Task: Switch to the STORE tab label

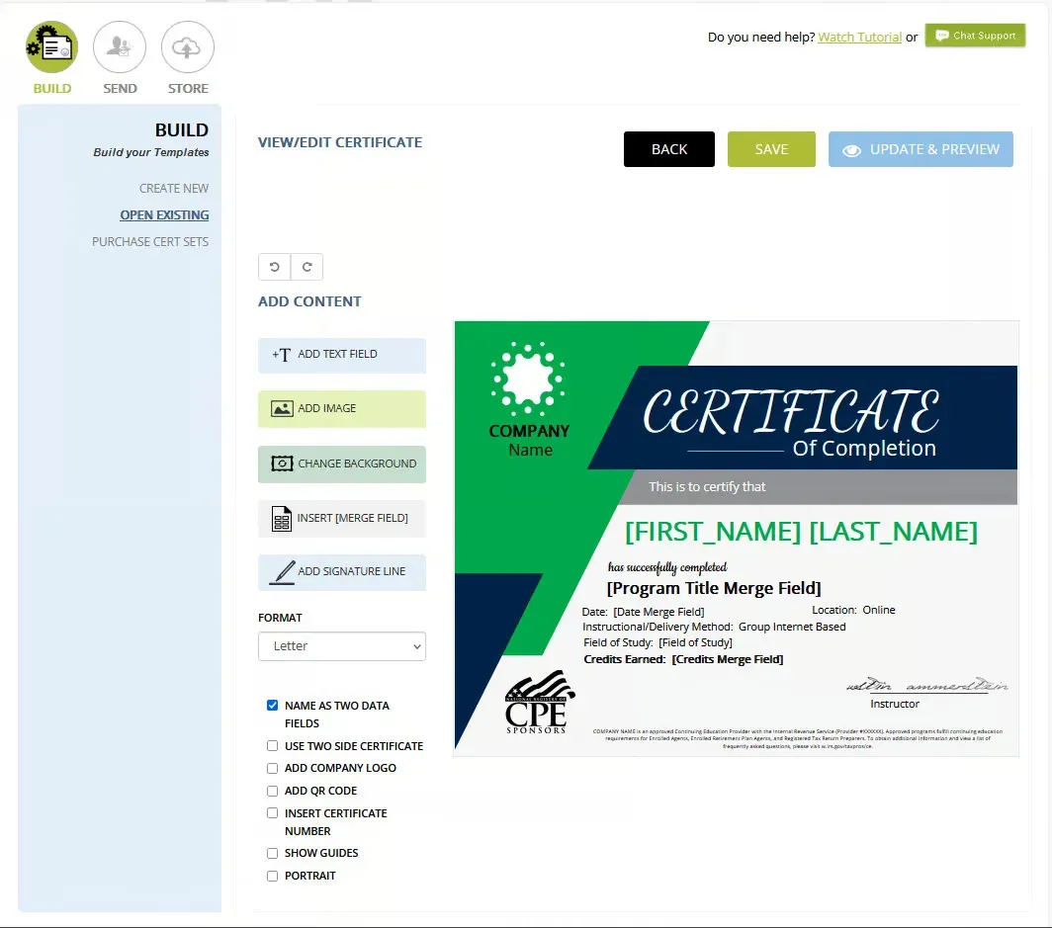Action: pos(188,89)
